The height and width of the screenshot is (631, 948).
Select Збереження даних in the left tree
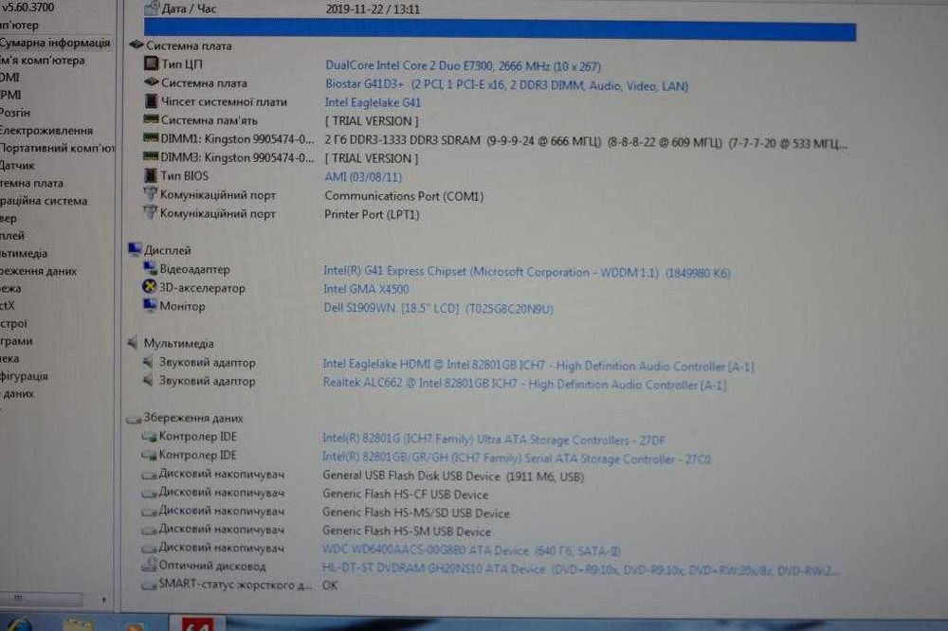pos(39,271)
